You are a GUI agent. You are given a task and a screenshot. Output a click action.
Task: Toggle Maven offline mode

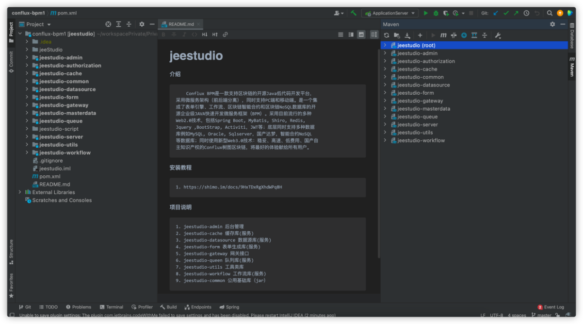(453, 35)
